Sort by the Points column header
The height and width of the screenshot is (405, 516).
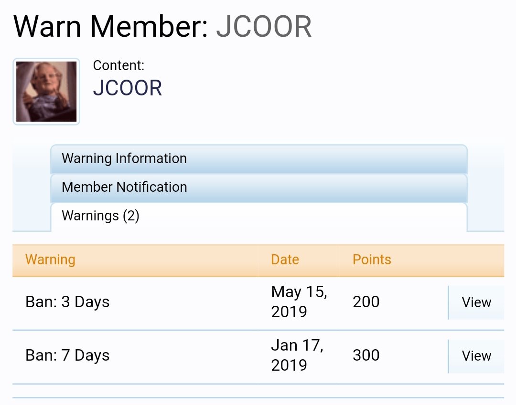click(372, 260)
